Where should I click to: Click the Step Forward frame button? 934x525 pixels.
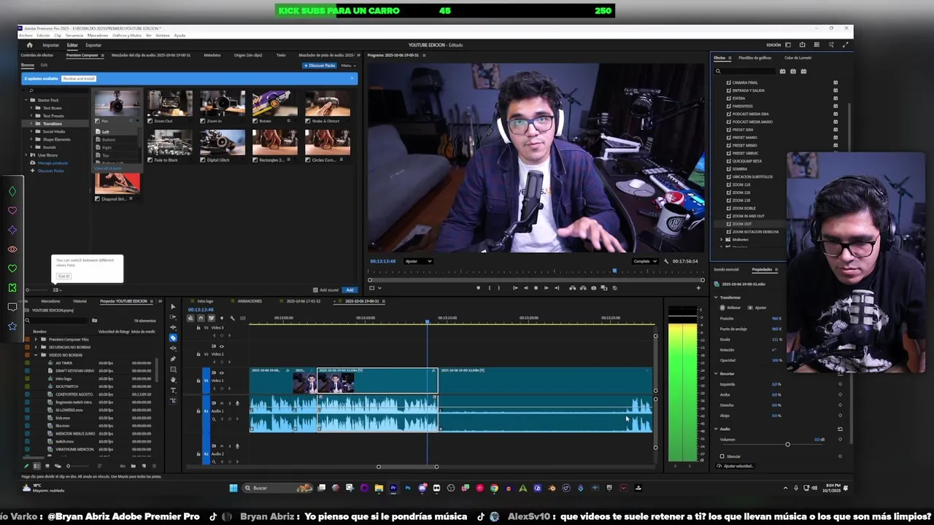click(546, 288)
